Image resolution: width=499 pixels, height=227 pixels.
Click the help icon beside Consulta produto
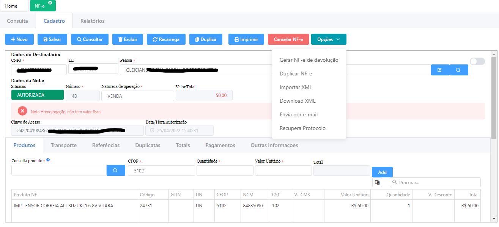click(x=48, y=160)
